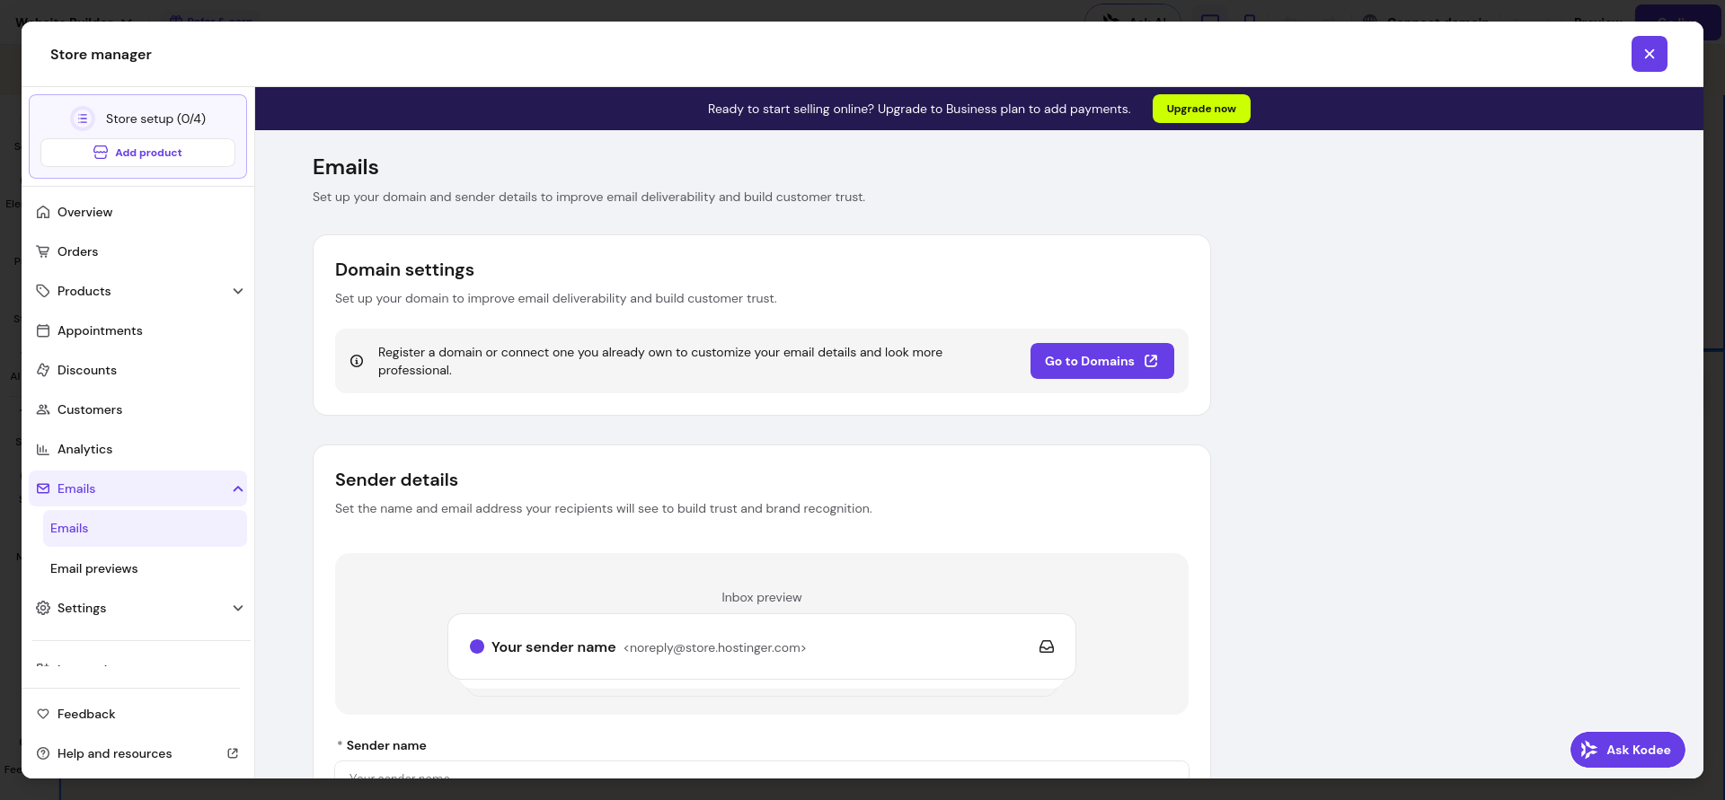Click the Customers people icon
This screenshot has height=800, width=1725.
[x=43, y=409]
